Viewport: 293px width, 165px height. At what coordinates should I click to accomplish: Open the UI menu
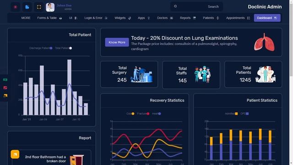tap(71, 18)
